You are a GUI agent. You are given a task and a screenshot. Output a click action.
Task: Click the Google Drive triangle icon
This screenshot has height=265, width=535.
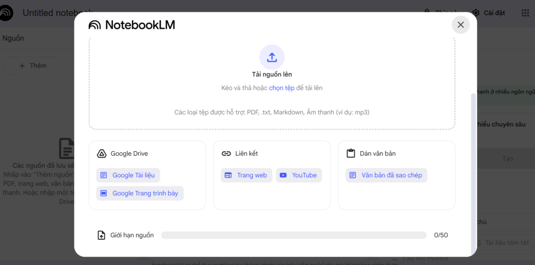pos(101,153)
